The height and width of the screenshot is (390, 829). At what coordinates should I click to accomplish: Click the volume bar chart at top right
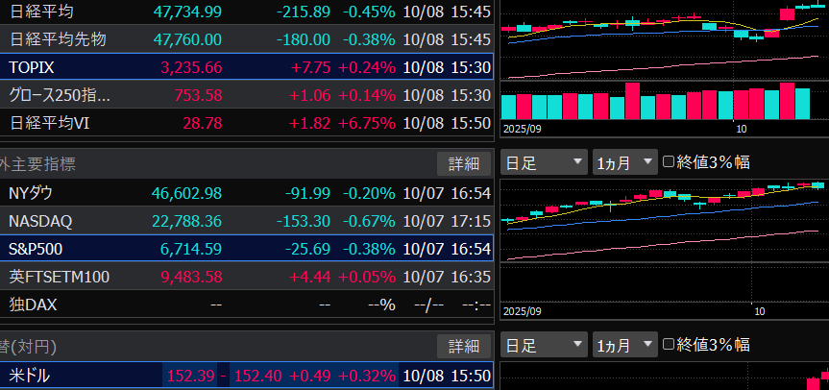pos(663,101)
